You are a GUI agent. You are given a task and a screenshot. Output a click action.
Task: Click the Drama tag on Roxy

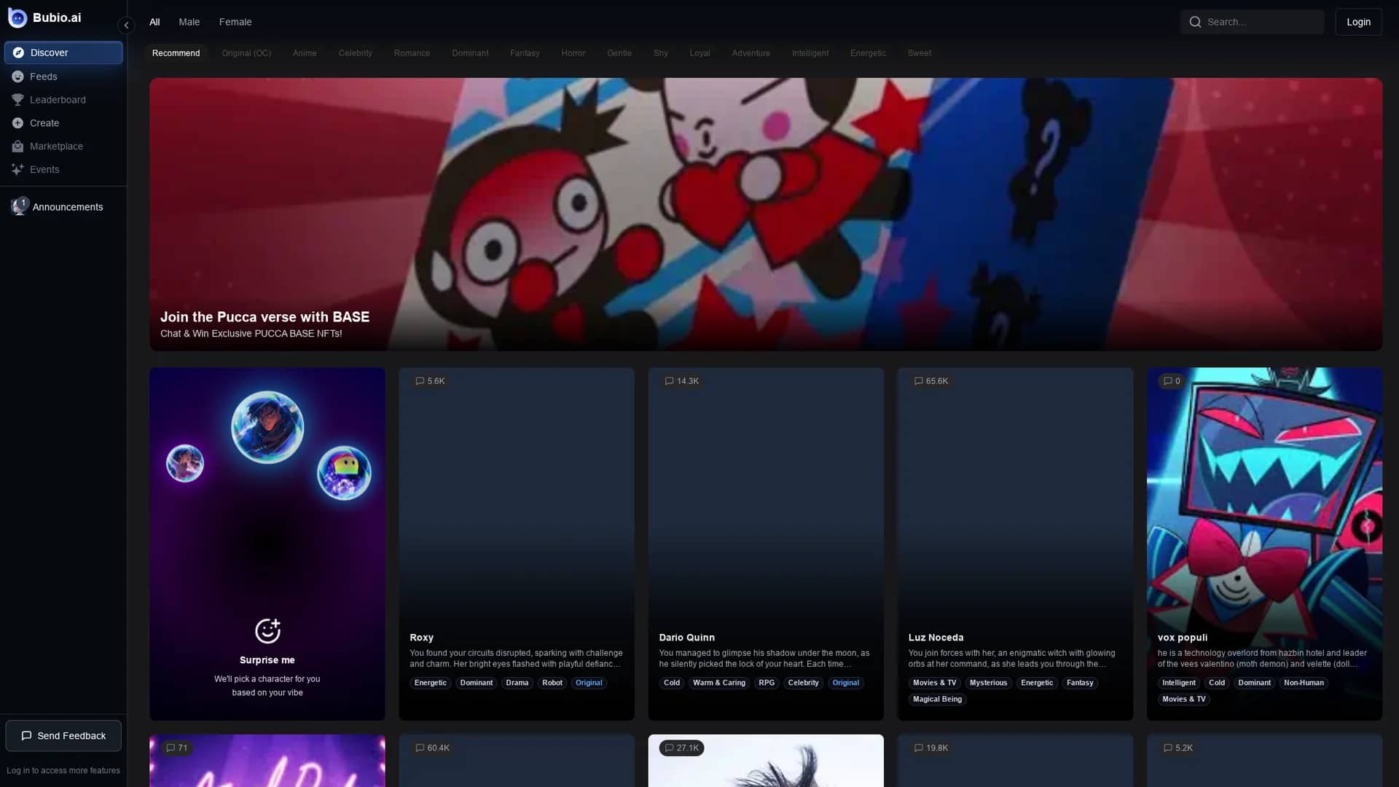coord(517,683)
